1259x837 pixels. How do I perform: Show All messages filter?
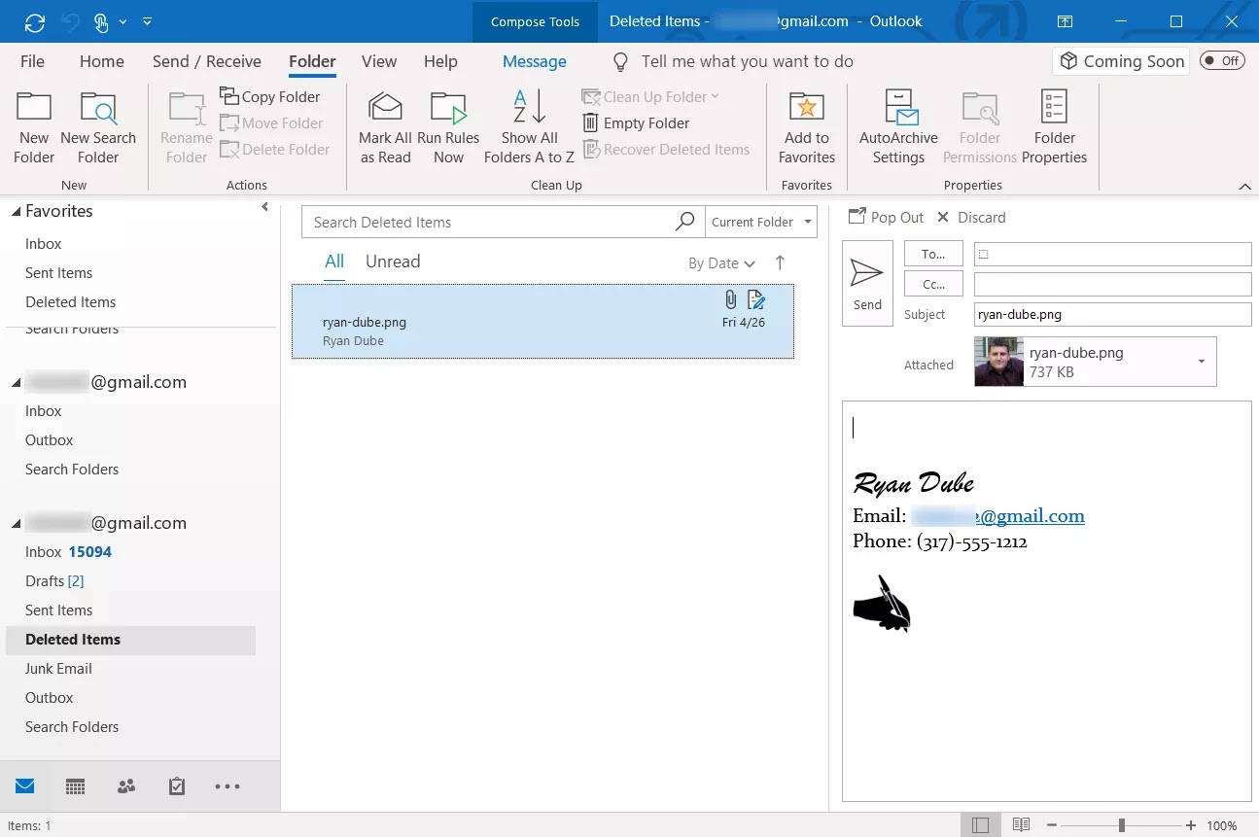[x=334, y=262]
